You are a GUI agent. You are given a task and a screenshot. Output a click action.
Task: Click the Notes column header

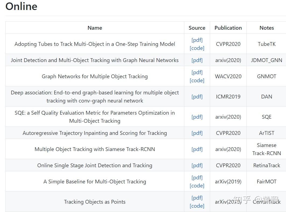pyautogui.click(x=267, y=28)
